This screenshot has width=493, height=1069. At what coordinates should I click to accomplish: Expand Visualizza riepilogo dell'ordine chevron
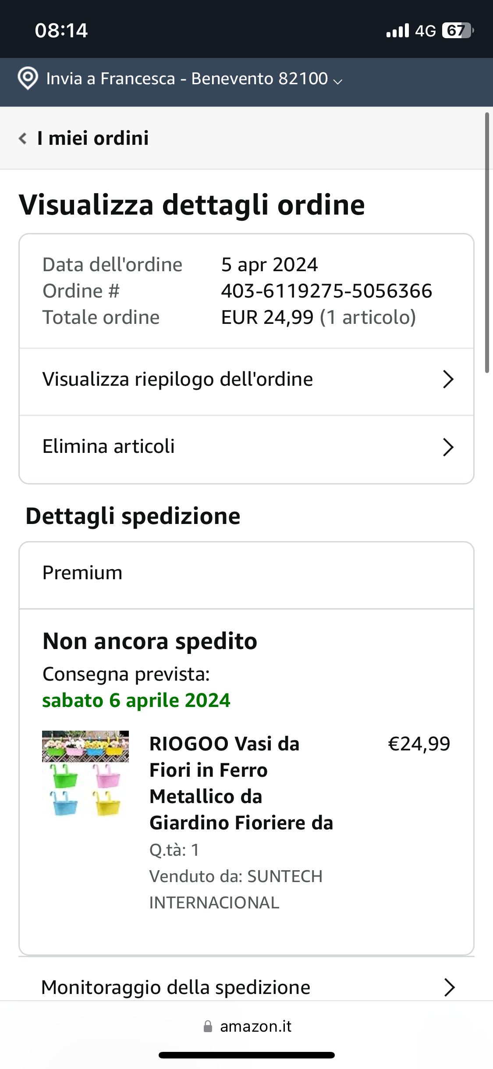click(x=448, y=379)
